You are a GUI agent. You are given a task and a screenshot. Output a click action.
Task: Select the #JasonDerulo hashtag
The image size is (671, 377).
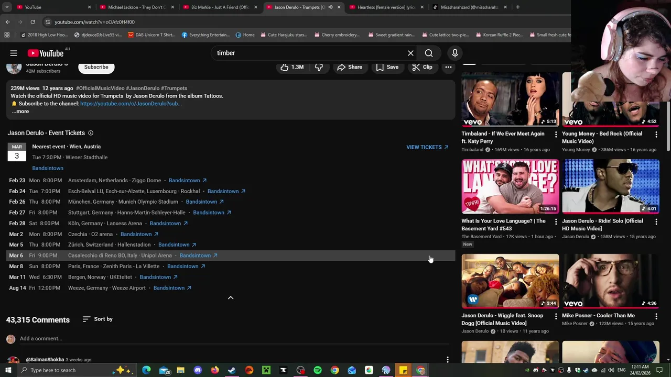(143, 88)
